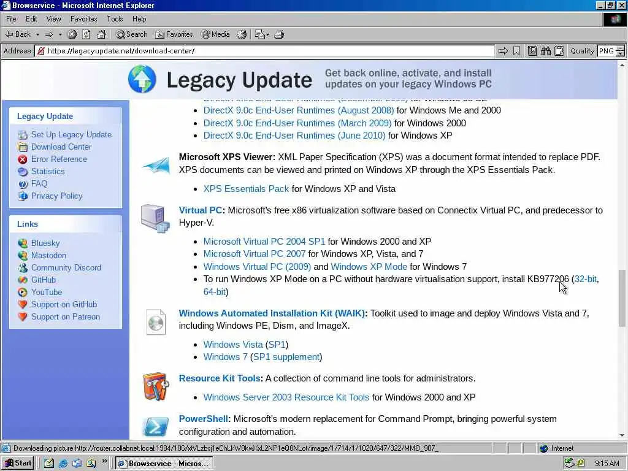
Task: Click the Start button
Action: pos(18,464)
